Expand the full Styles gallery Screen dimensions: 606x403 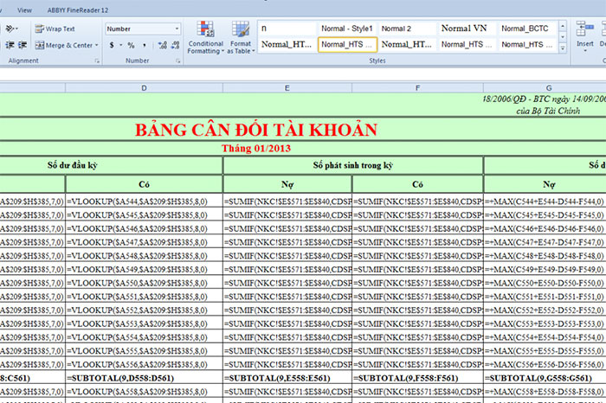(563, 48)
